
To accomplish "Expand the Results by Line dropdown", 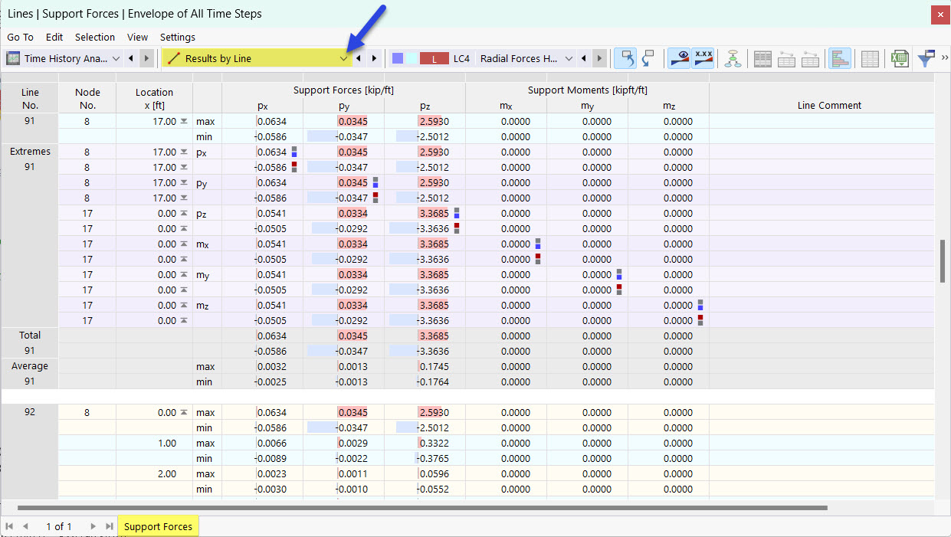I will pos(343,58).
